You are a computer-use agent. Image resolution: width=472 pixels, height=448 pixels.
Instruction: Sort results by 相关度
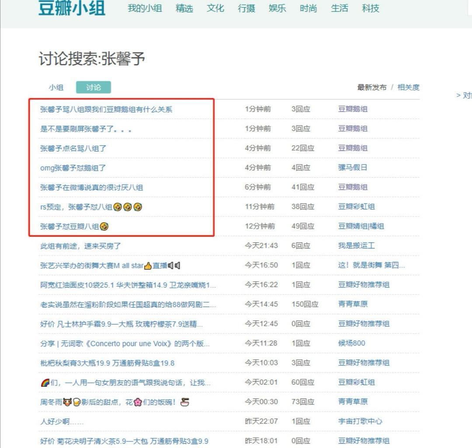pyautogui.click(x=408, y=87)
